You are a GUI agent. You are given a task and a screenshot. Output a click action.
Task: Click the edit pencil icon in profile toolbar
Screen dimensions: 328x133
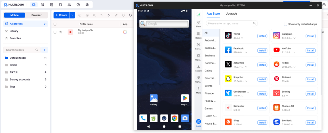[116, 15]
